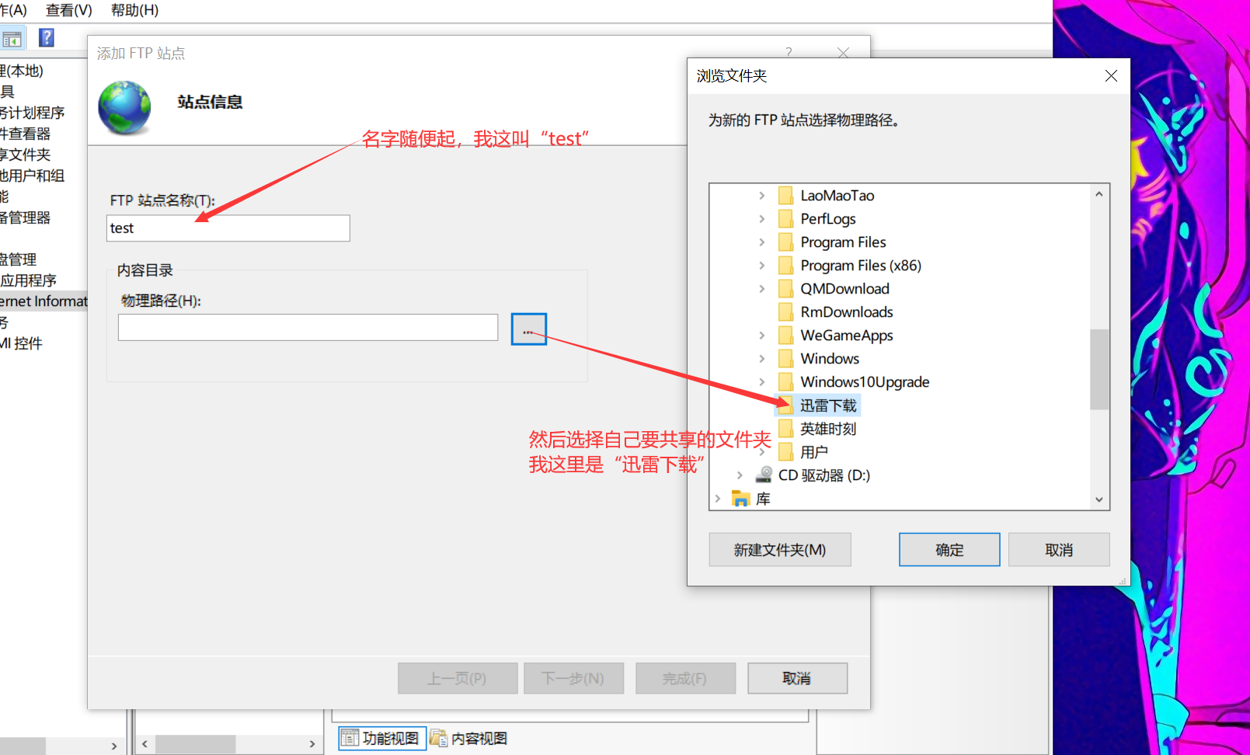This screenshot has width=1250, height=755.
Task: Click the 功能视图 icon at bottom
Action: 350,738
